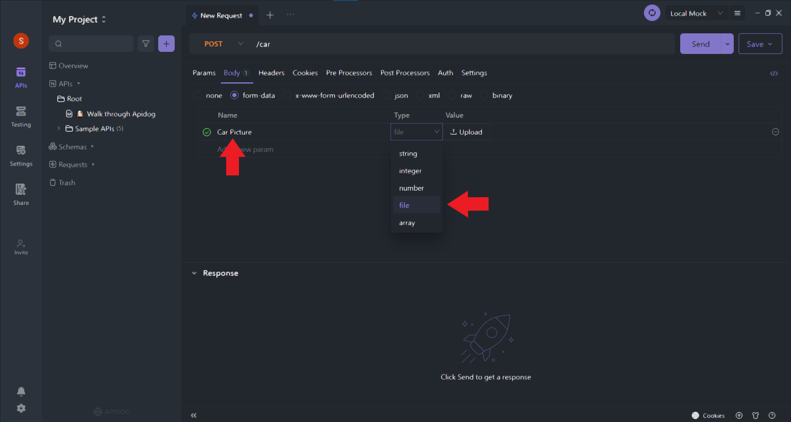
Task: Open the Auth tab
Action: pyautogui.click(x=445, y=73)
